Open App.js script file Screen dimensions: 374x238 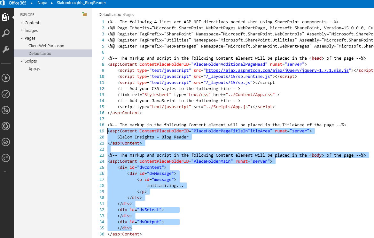pyautogui.click(x=34, y=69)
